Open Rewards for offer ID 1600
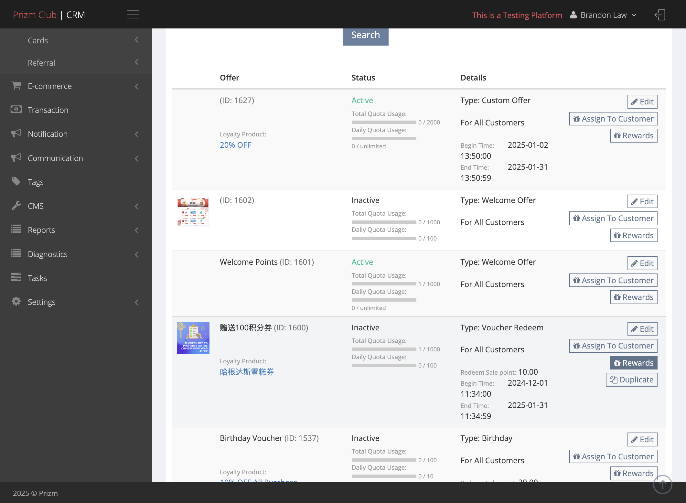 point(634,363)
